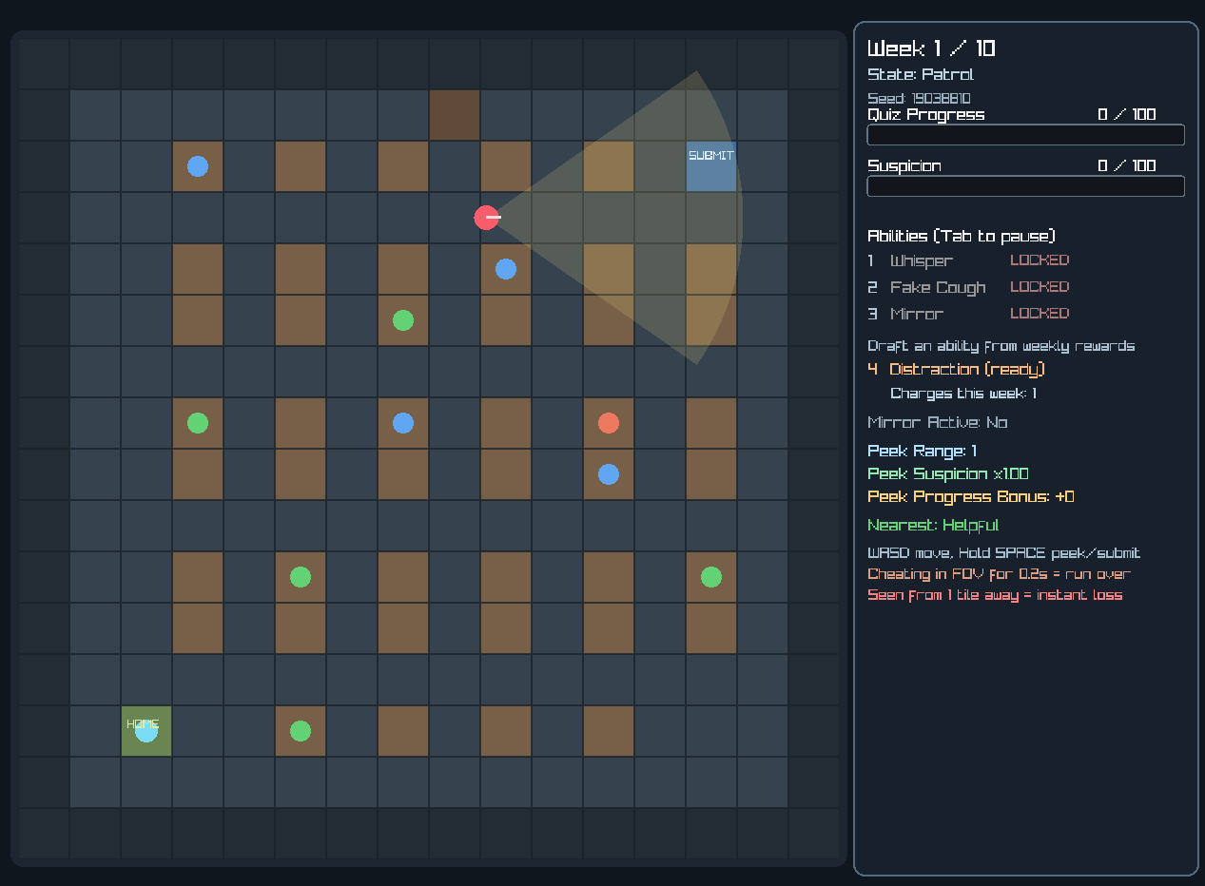
Task: Click the red teacher circle with vision cone
Action: point(487,218)
